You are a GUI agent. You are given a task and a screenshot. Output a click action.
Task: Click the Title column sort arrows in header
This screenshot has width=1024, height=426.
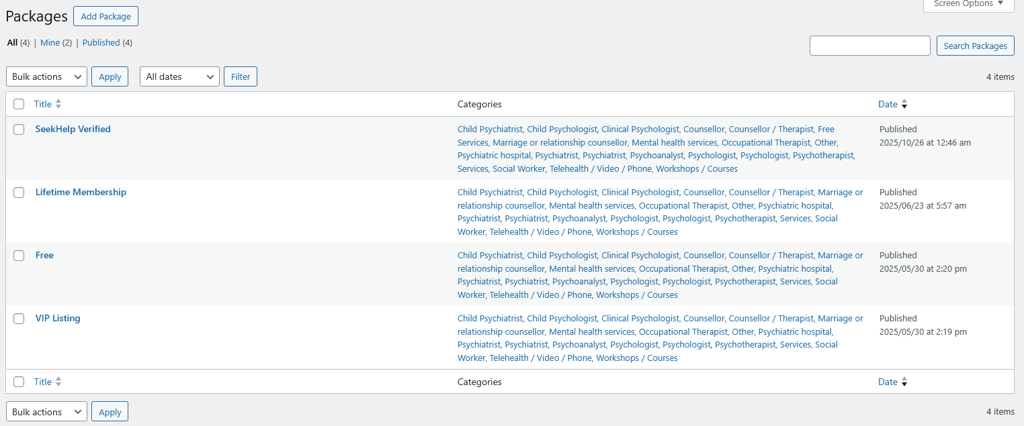(58, 104)
